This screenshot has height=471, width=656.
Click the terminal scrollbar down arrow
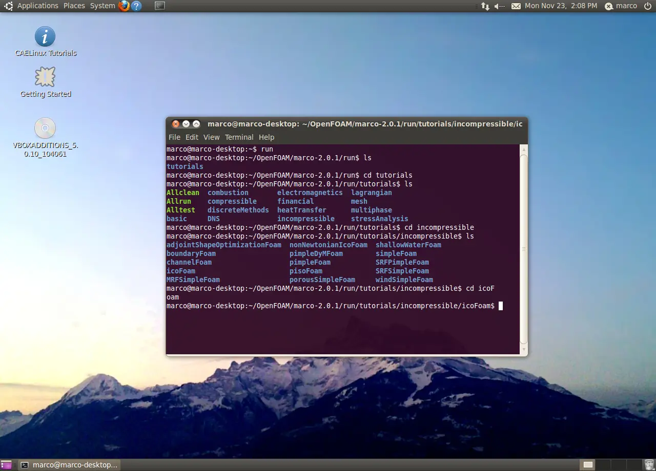click(x=523, y=350)
